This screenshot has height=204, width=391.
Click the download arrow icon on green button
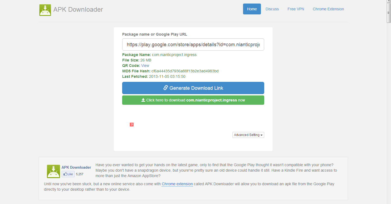point(143,100)
